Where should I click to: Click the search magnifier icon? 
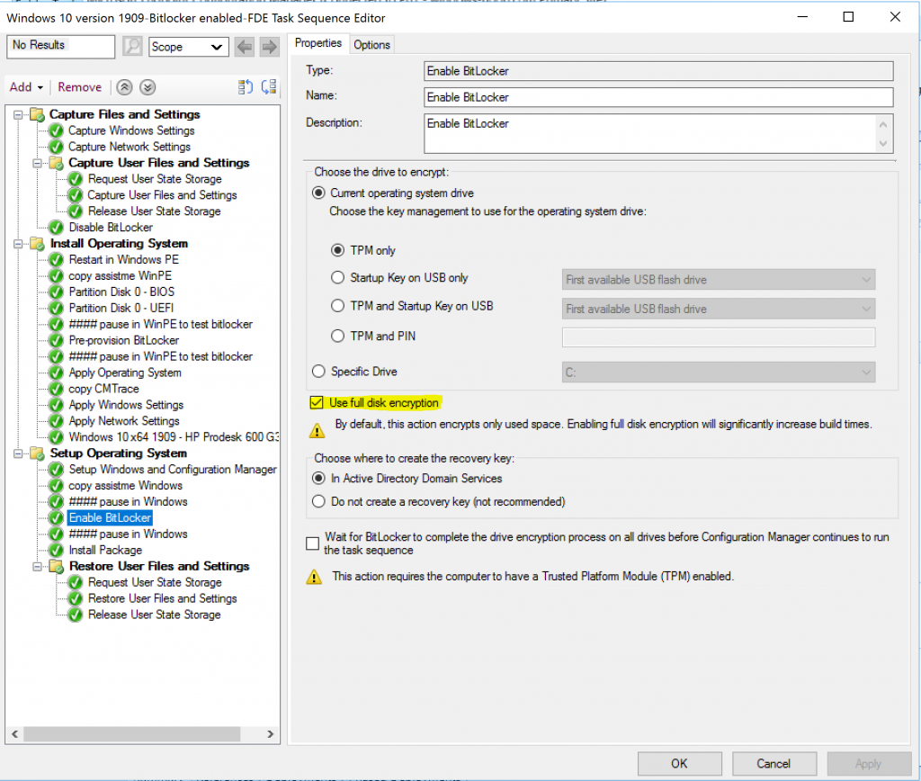[132, 47]
